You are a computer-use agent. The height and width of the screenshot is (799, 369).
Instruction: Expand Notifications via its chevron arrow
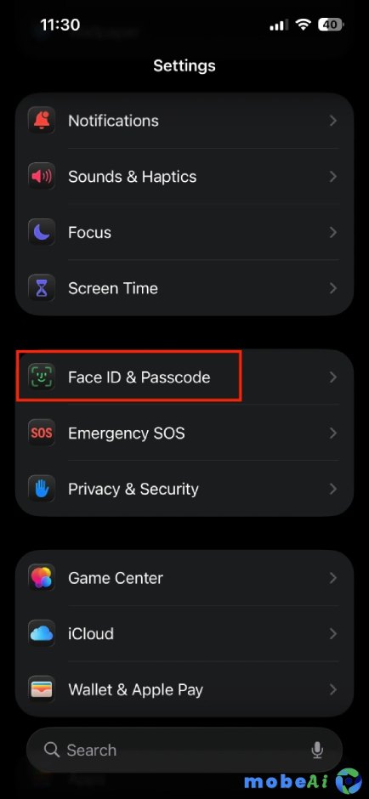point(332,121)
